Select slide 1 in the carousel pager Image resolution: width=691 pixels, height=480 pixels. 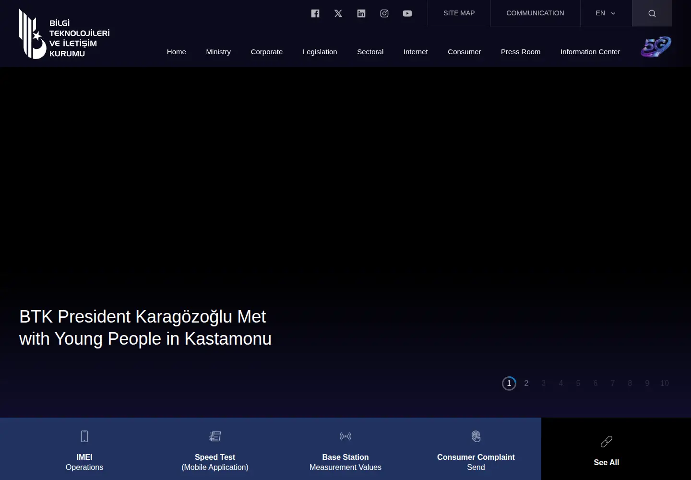click(x=509, y=384)
